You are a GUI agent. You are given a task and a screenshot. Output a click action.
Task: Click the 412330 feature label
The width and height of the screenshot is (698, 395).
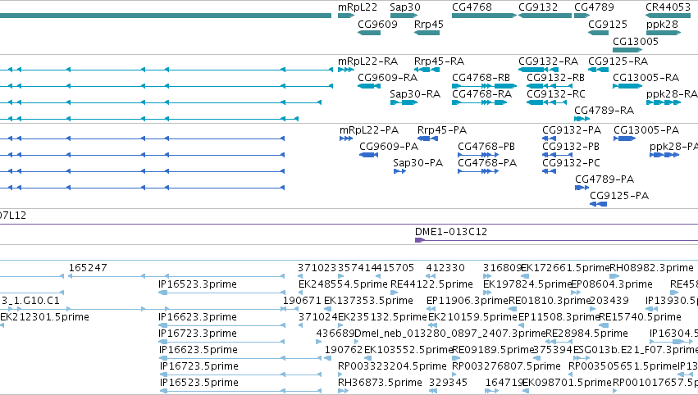445,268
